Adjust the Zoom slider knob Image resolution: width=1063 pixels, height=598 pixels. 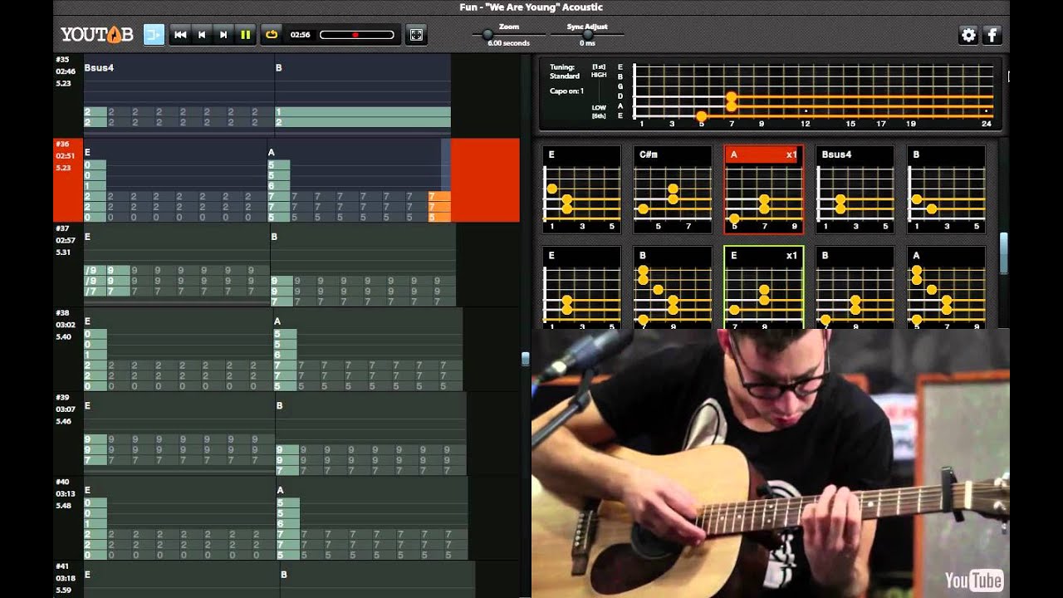[487, 35]
